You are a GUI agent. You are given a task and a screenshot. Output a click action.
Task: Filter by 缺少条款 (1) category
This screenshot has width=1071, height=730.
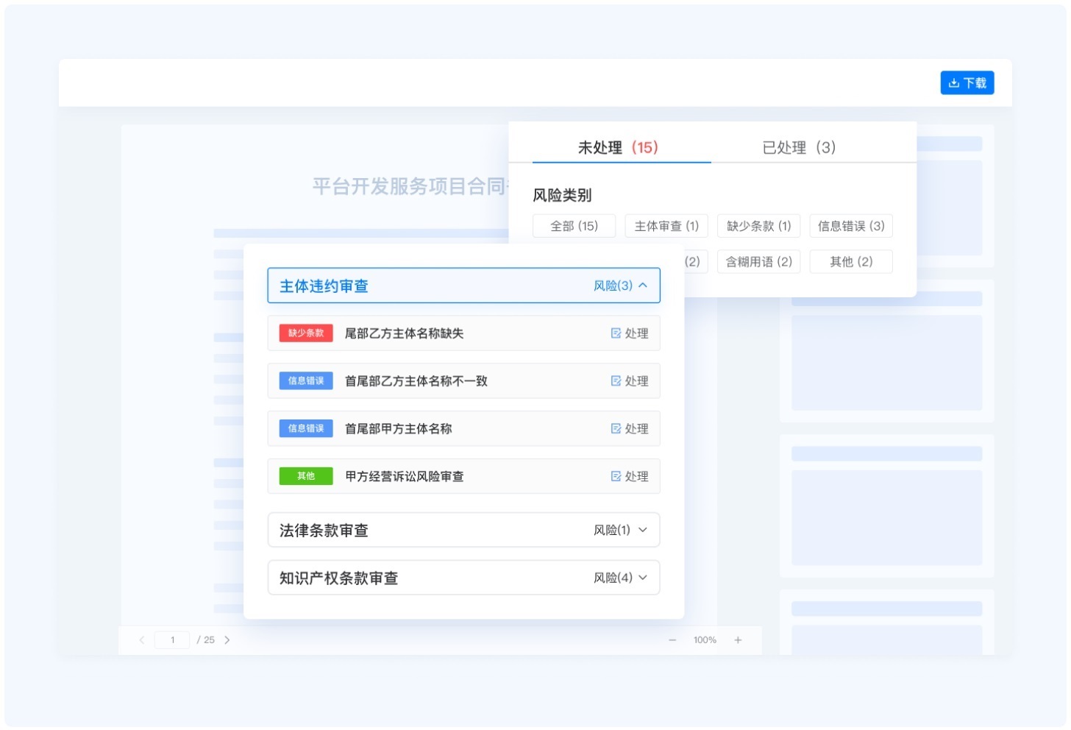758,226
